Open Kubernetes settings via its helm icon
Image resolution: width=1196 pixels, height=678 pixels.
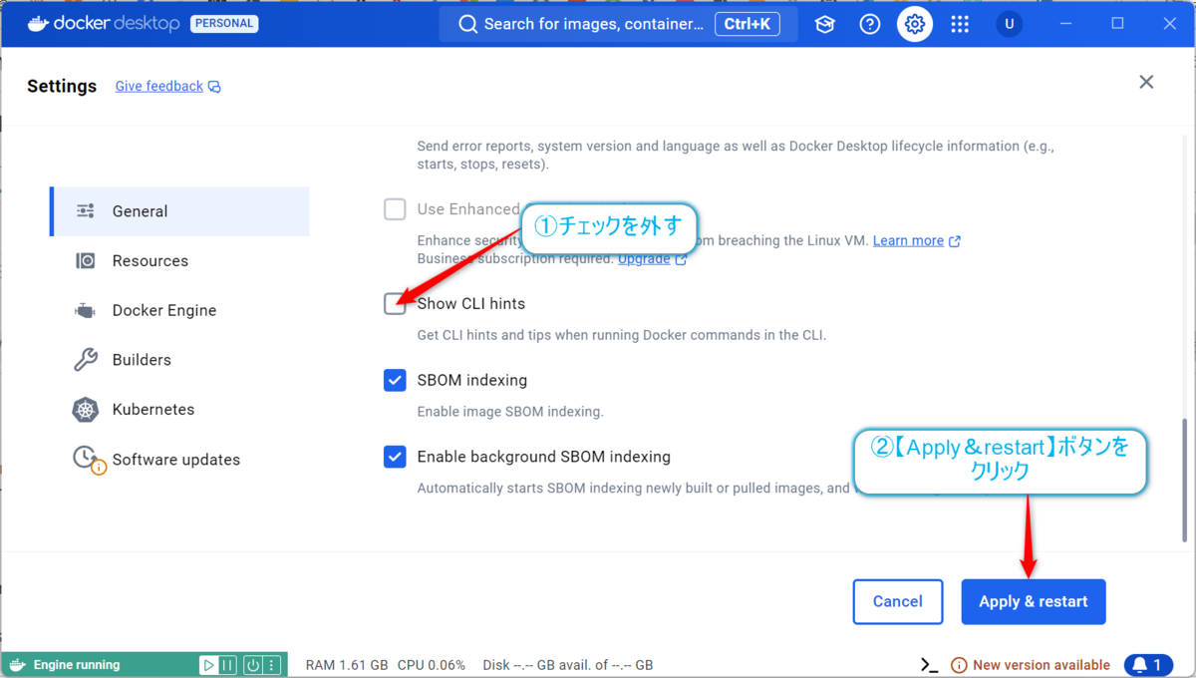[x=85, y=409]
